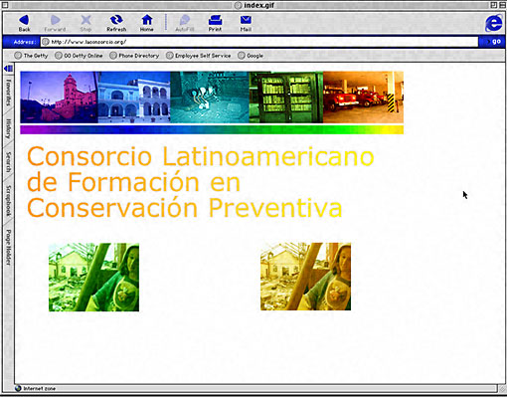Screen dimensions: 507x397
Task: Print the page using the Print icon
Action: 215,23
